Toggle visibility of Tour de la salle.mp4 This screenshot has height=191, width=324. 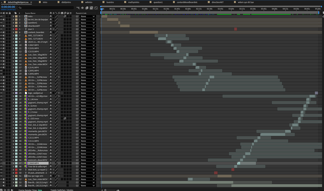[1, 167]
